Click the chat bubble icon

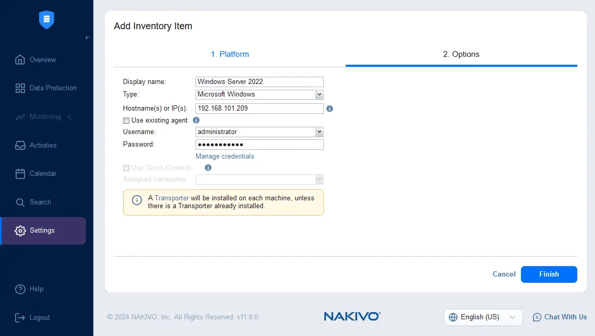[x=537, y=317]
